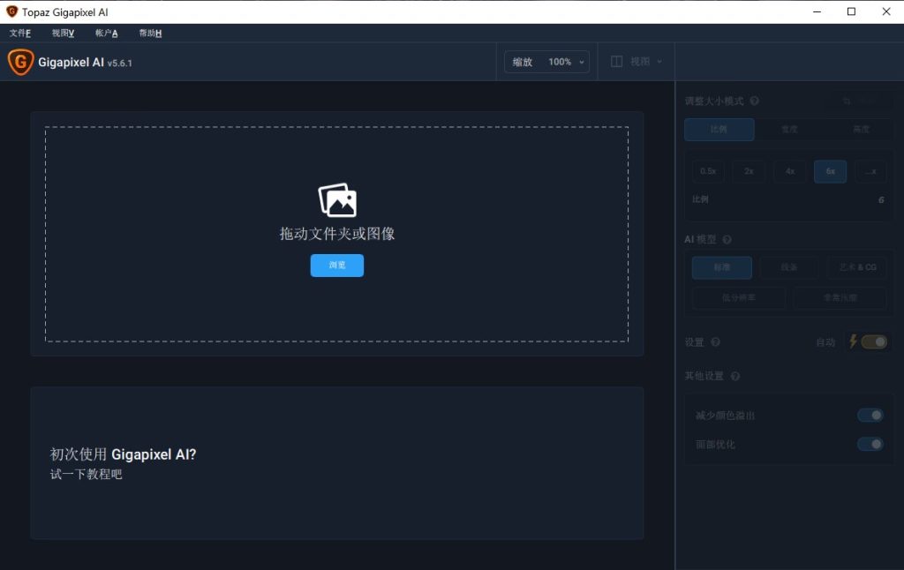Open the 帮助 menu
Viewport: 904px width, 570px height.
click(150, 33)
